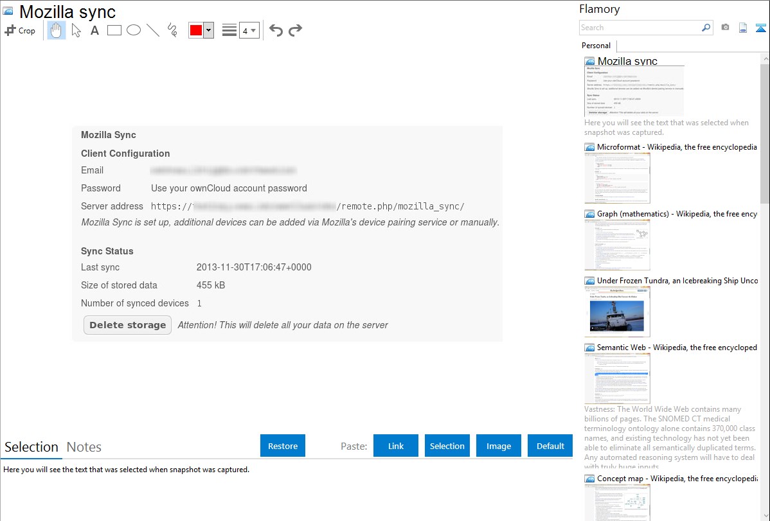Click the browser icon beside Microformat entry

click(589, 147)
